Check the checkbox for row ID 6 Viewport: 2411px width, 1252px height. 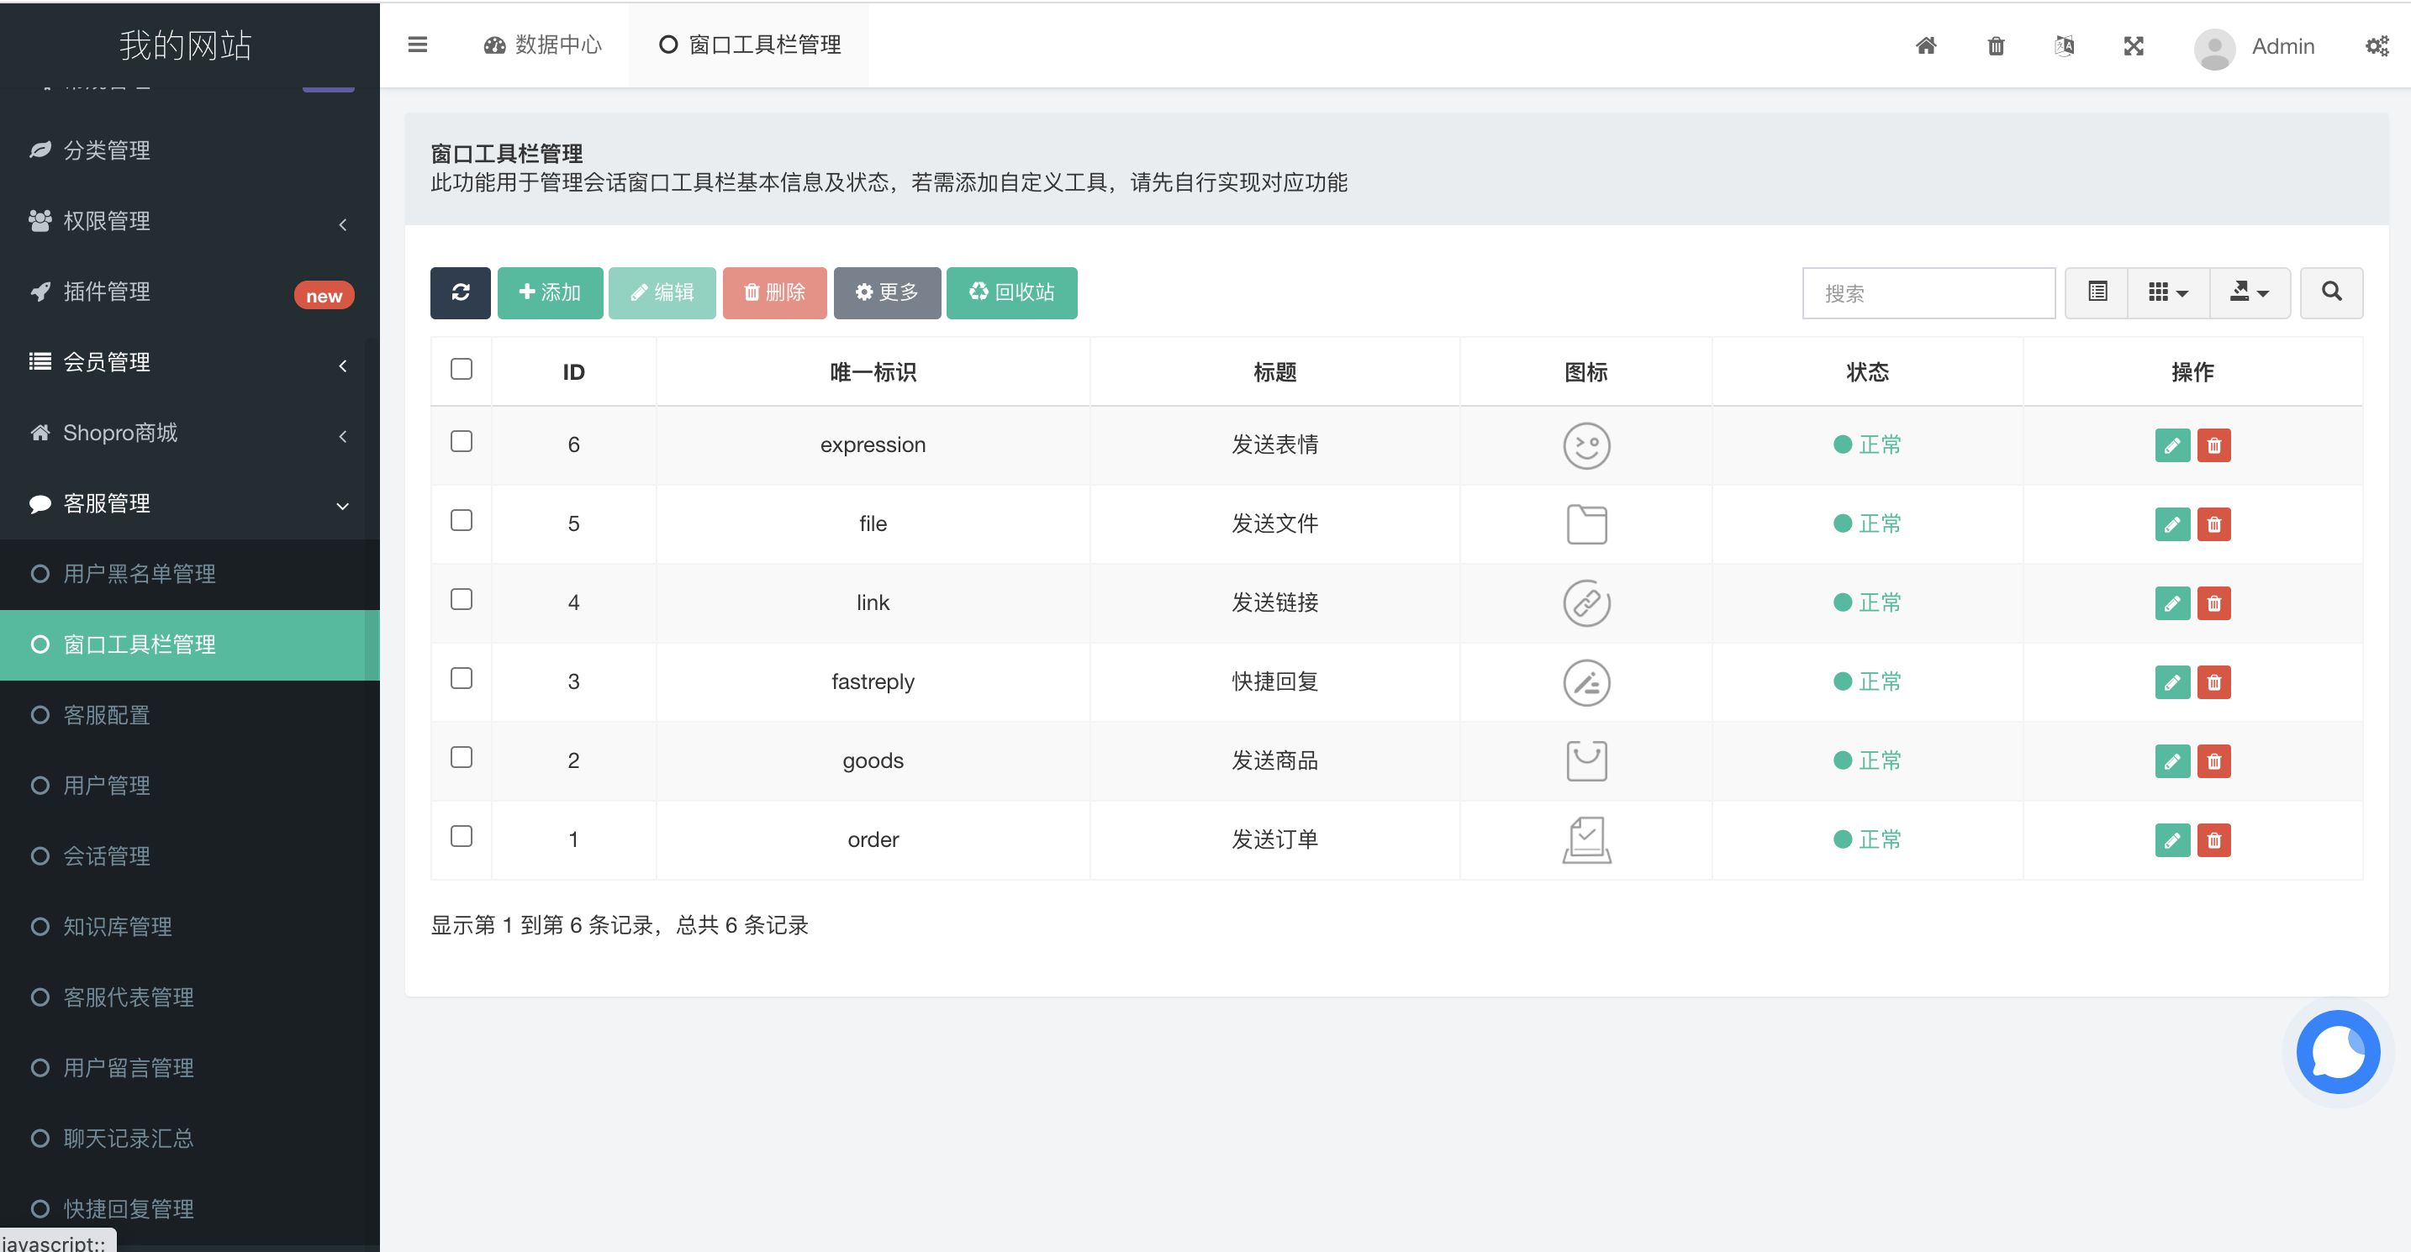click(x=461, y=441)
